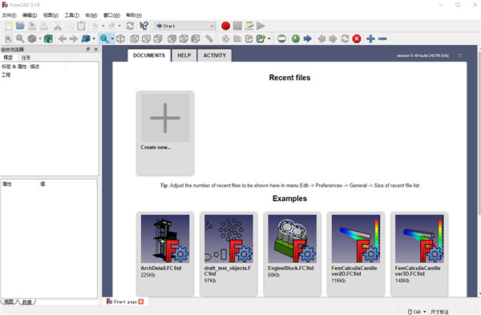The height and width of the screenshot is (315, 481).
Task: Click the Refresh recompute icon
Action: pyautogui.click(x=130, y=26)
